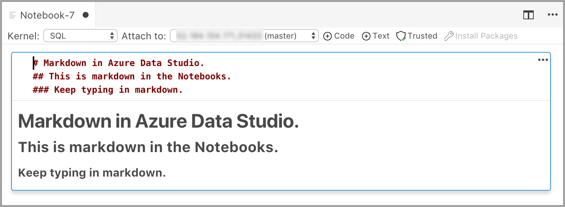Image resolution: width=565 pixels, height=207 pixels.
Task: Toggle the Trusted notebook state
Action: pyautogui.click(x=416, y=36)
